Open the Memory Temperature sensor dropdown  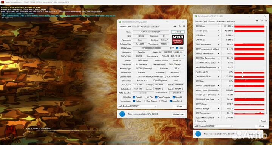click(218, 53)
